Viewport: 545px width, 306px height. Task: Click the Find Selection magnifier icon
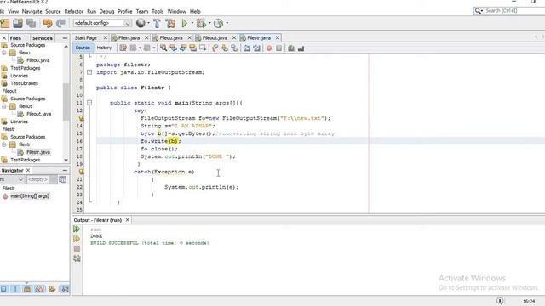(163, 48)
